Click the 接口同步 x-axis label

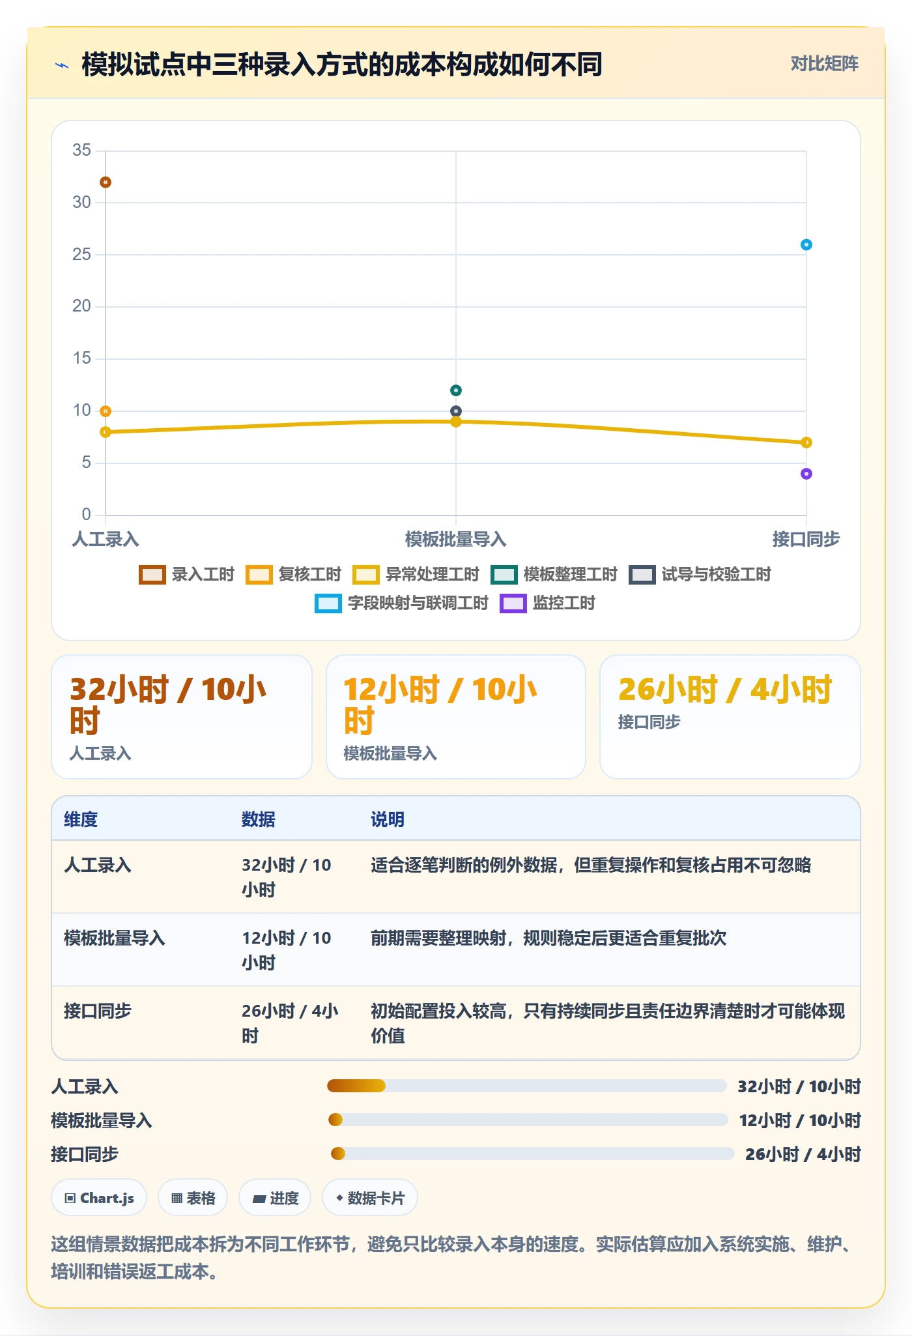coord(806,540)
